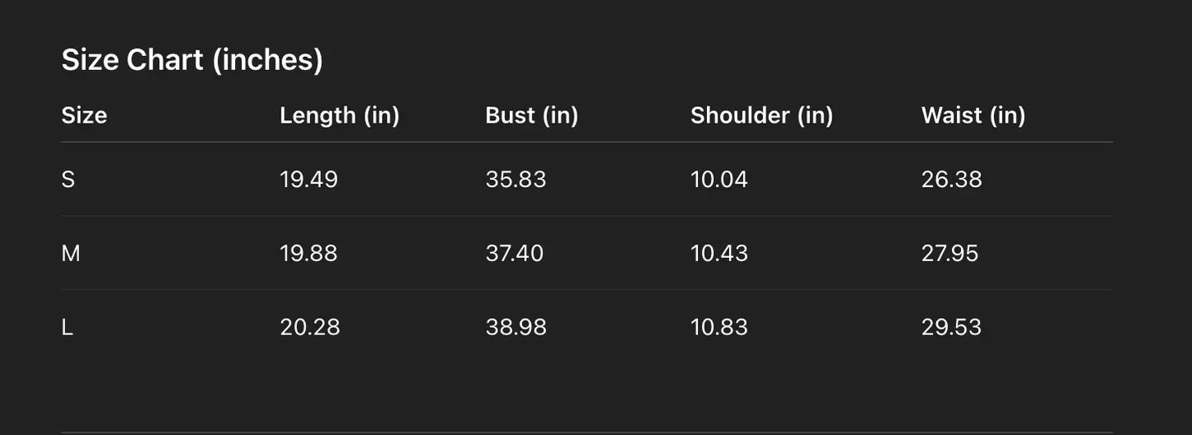Click the Size Chart (inches) heading

192,60
